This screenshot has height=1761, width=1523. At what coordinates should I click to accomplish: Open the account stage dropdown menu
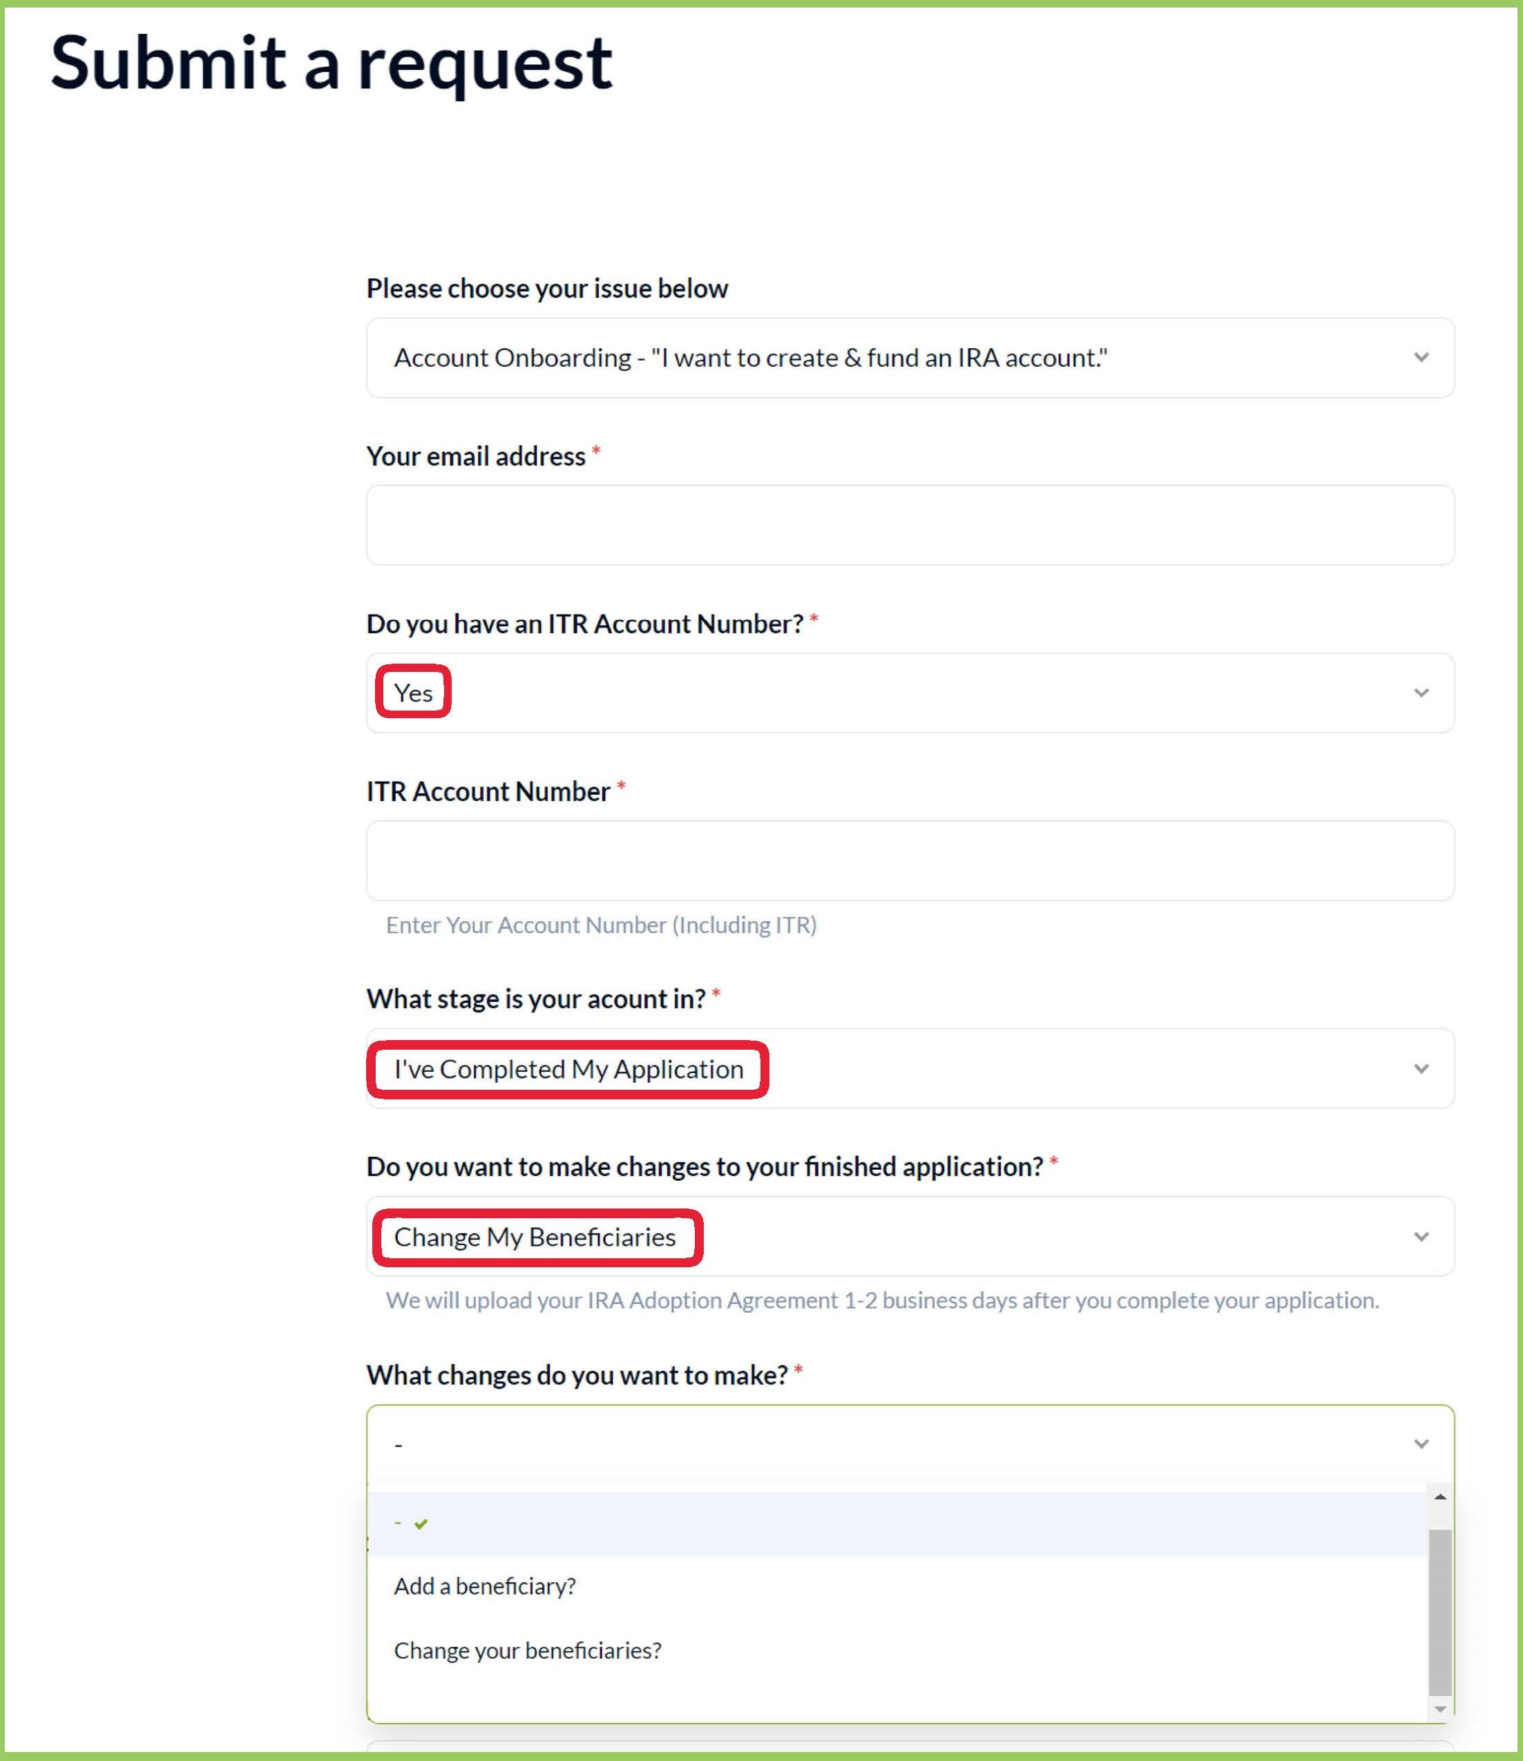point(912,1068)
